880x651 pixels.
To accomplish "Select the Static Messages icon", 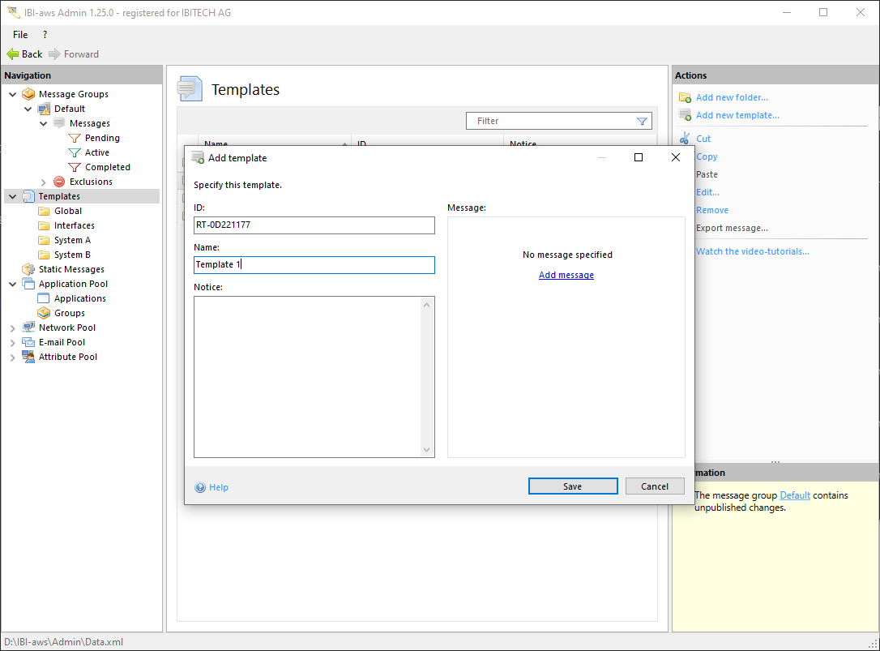I will [x=28, y=269].
